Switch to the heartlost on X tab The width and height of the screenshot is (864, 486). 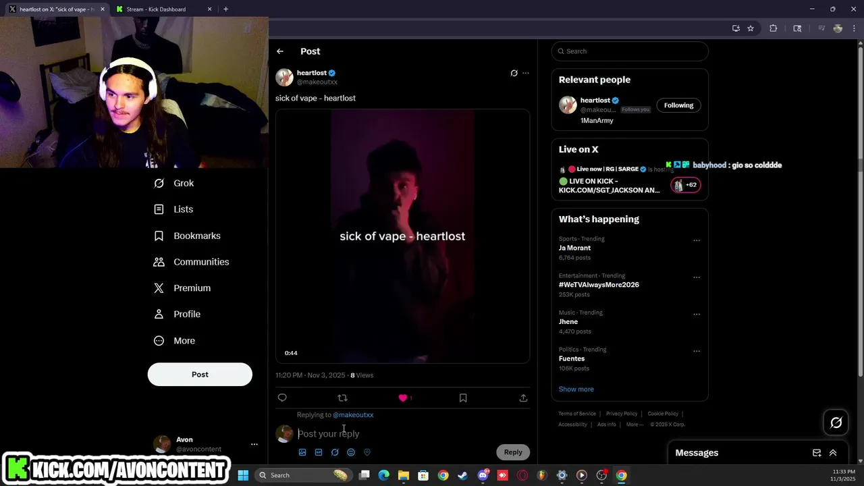[x=57, y=9]
